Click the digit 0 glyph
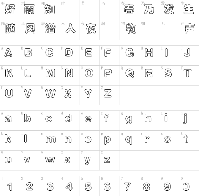Screen dimensions: 199x196 pyautogui.click(x=186, y=186)
